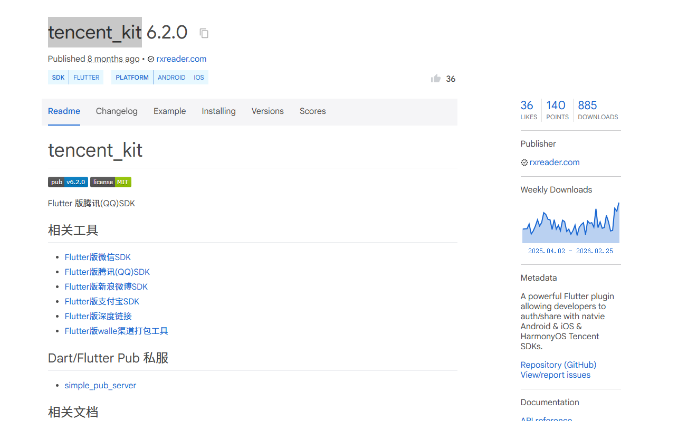Open simple_pub_server link
697x421 pixels.
(x=100, y=386)
